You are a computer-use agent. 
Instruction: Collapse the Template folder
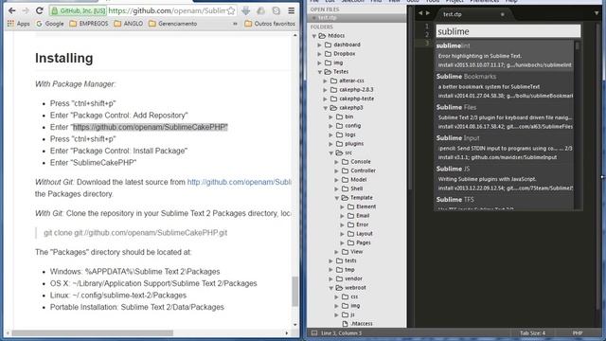[x=337, y=198]
